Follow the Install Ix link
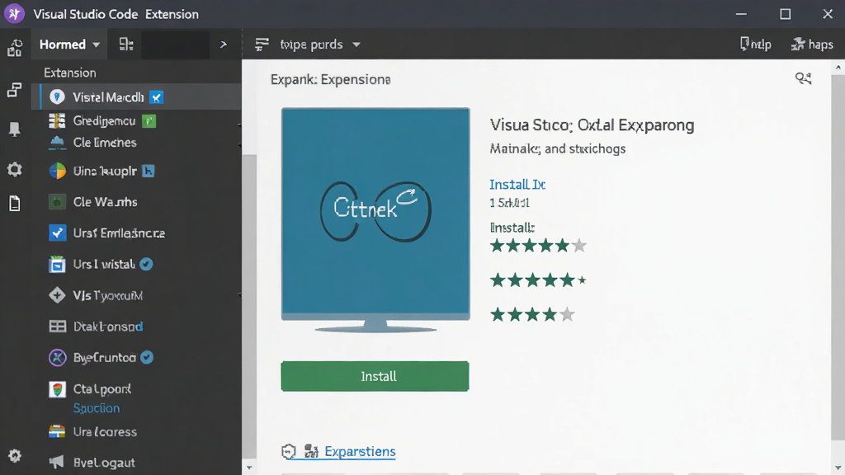Viewport: 845px width, 475px height. [x=517, y=185]
